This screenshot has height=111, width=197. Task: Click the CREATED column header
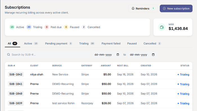(146, 65)
